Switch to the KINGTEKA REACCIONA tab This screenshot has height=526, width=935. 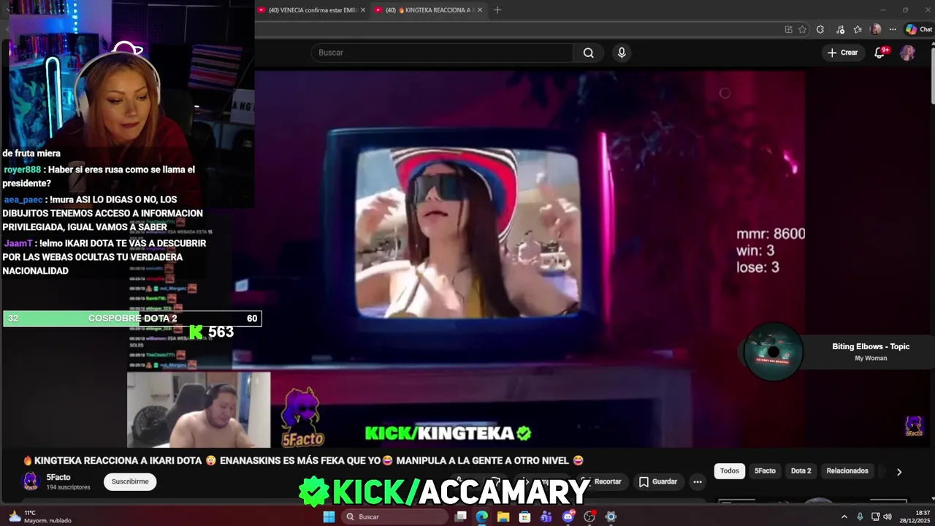(x=429, y=10)
